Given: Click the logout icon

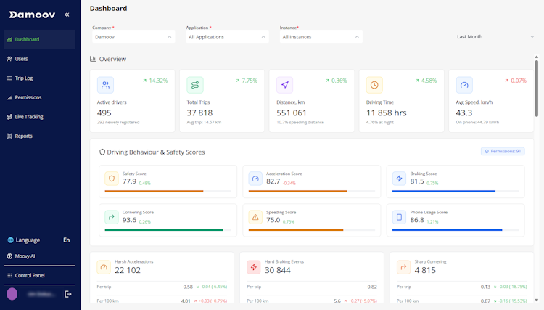Looking at the screenshot, I should tap(68, 294).
